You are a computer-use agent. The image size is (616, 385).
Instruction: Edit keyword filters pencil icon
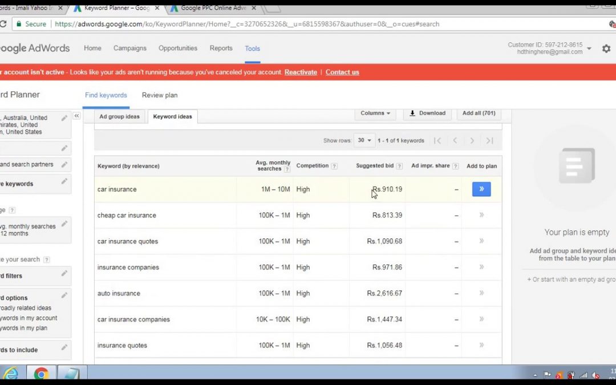pyautogui.click(x=64, y=273)
